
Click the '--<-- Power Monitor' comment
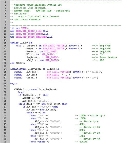tap(104, 57)
